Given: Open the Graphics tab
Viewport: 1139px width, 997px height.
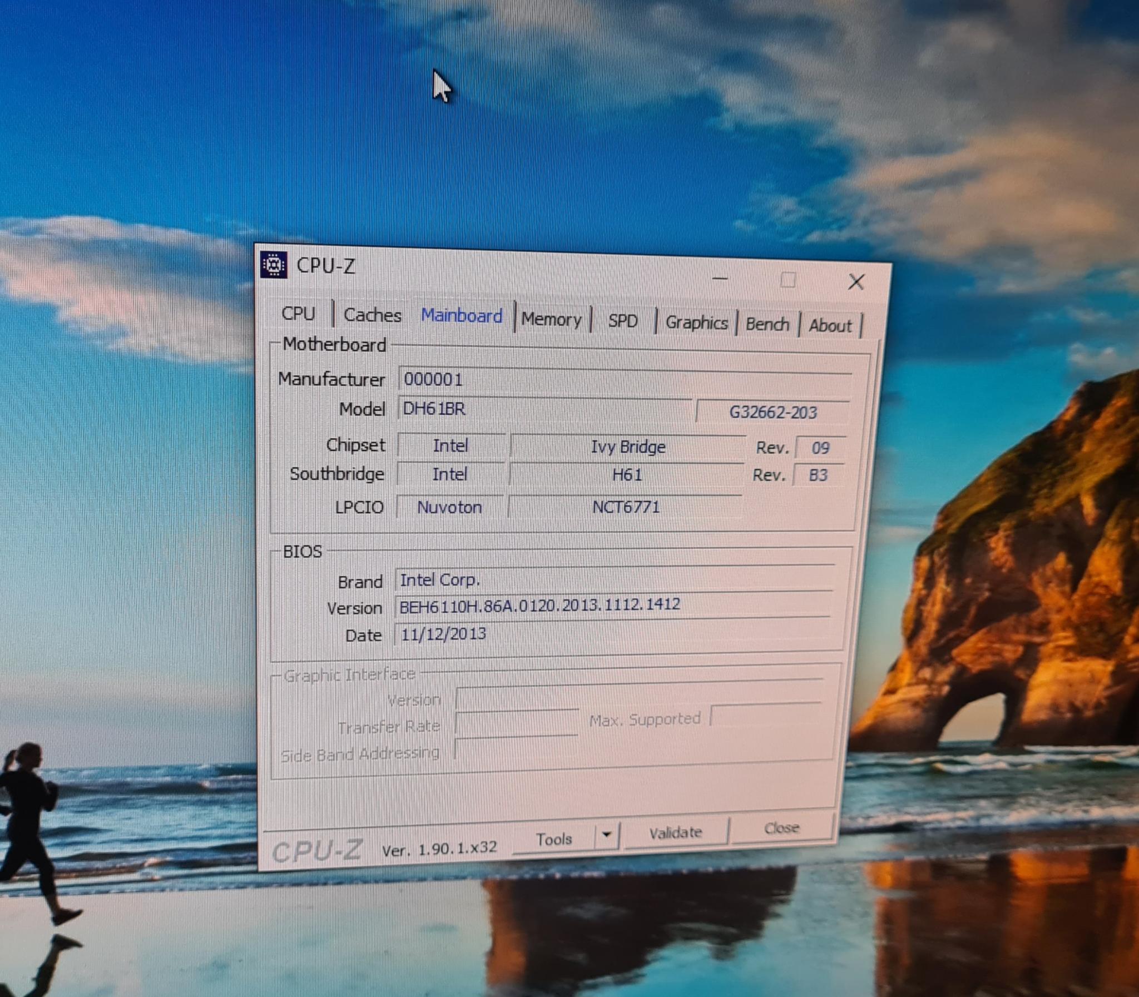Looking at the screenshot, I should [x=697, y=323].
